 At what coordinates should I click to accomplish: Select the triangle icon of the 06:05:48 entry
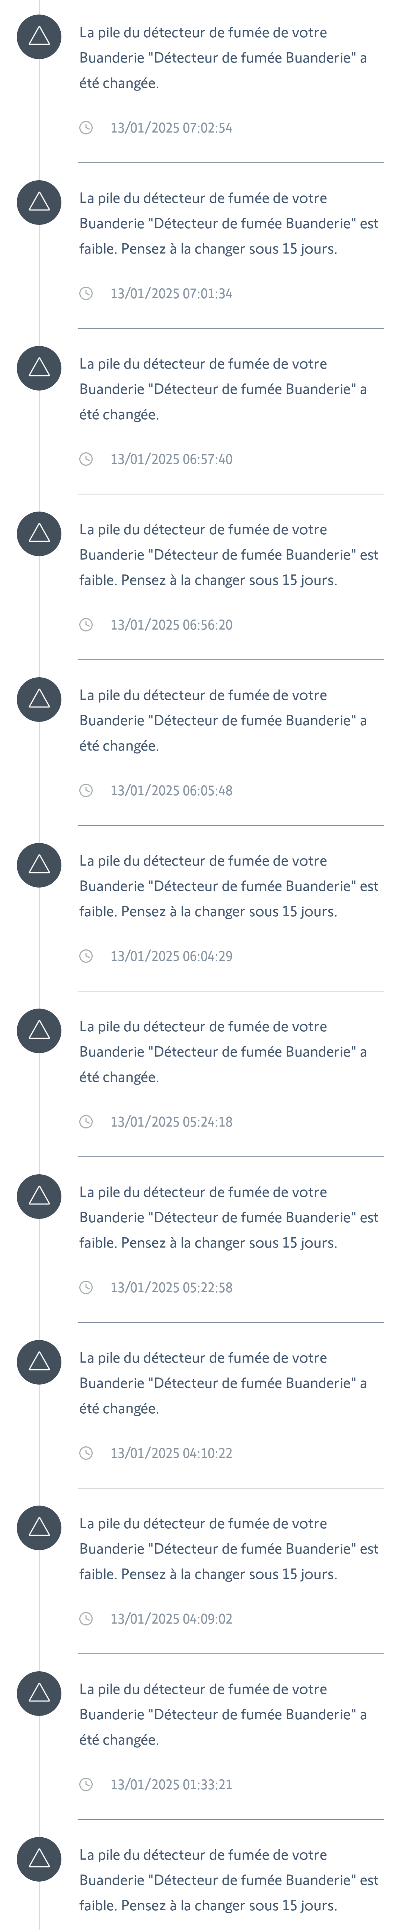pos(39,699)
